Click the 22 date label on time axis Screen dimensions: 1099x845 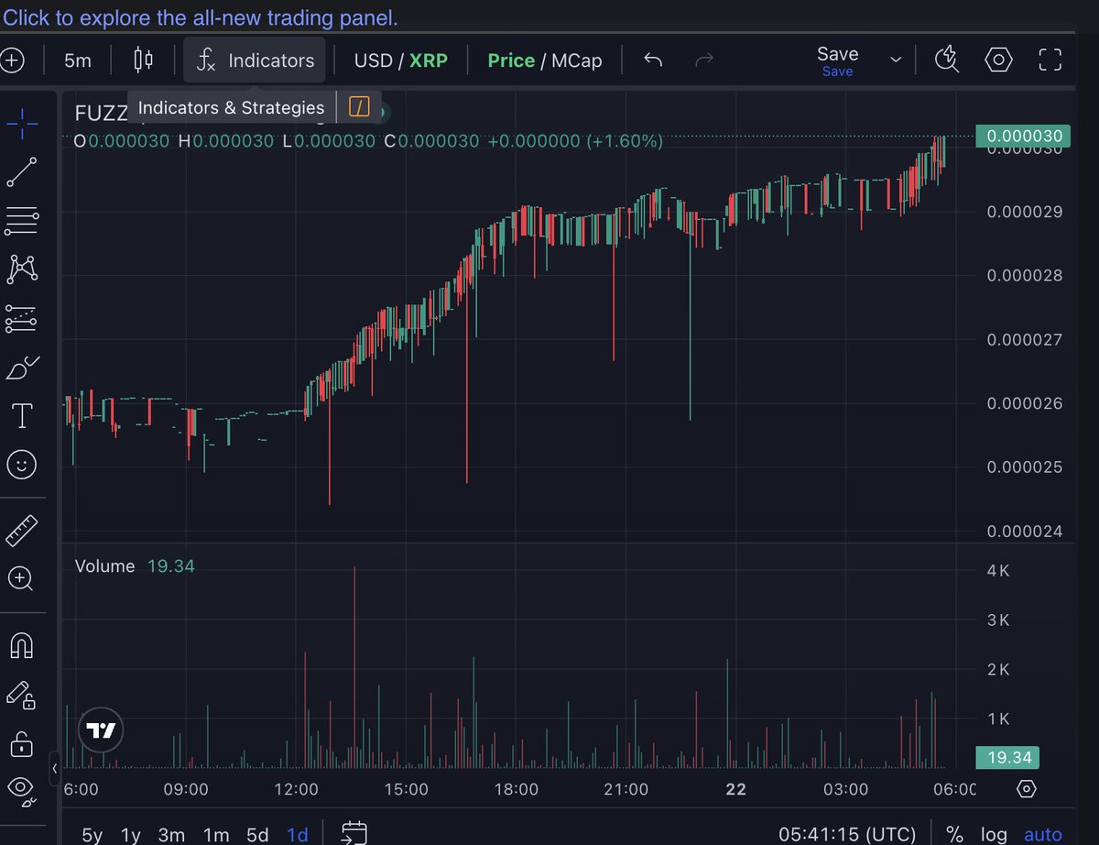click(x=736, y=789)
